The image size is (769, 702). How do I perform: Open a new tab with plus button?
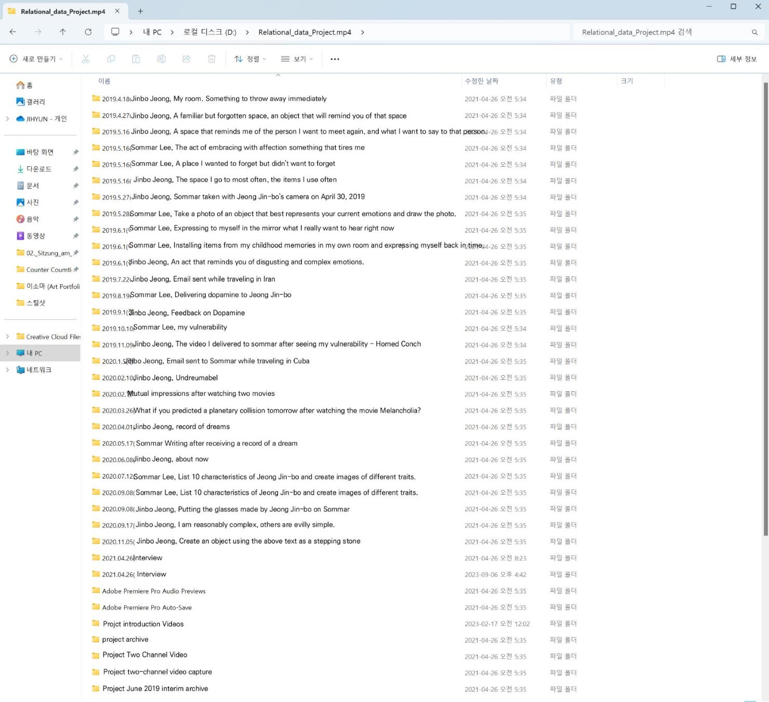tap(140, 11)
